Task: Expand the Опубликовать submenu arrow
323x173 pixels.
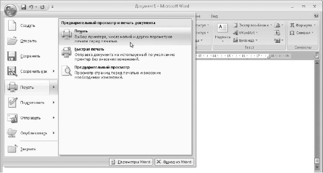Action: 53,133
